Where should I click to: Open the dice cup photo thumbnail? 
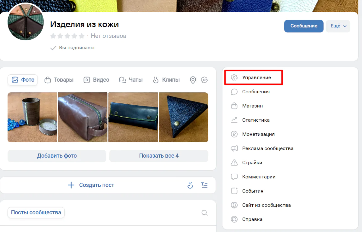pos(32,117)
